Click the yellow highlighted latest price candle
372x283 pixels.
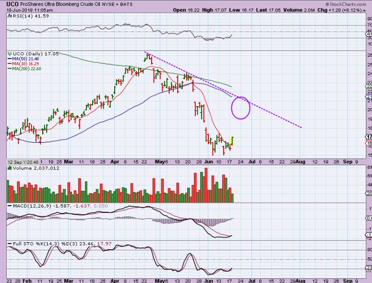click(x=232, y=141)
